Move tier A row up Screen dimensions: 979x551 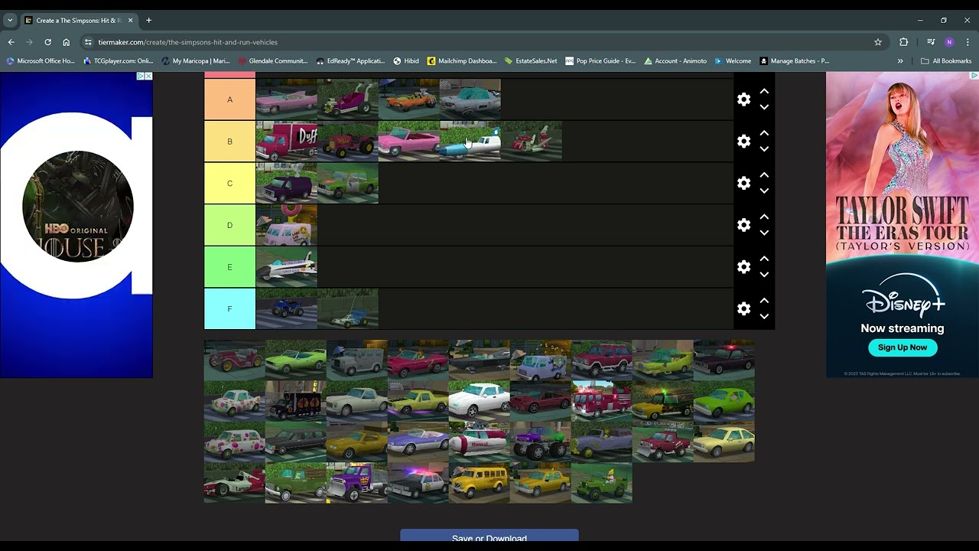764,92
